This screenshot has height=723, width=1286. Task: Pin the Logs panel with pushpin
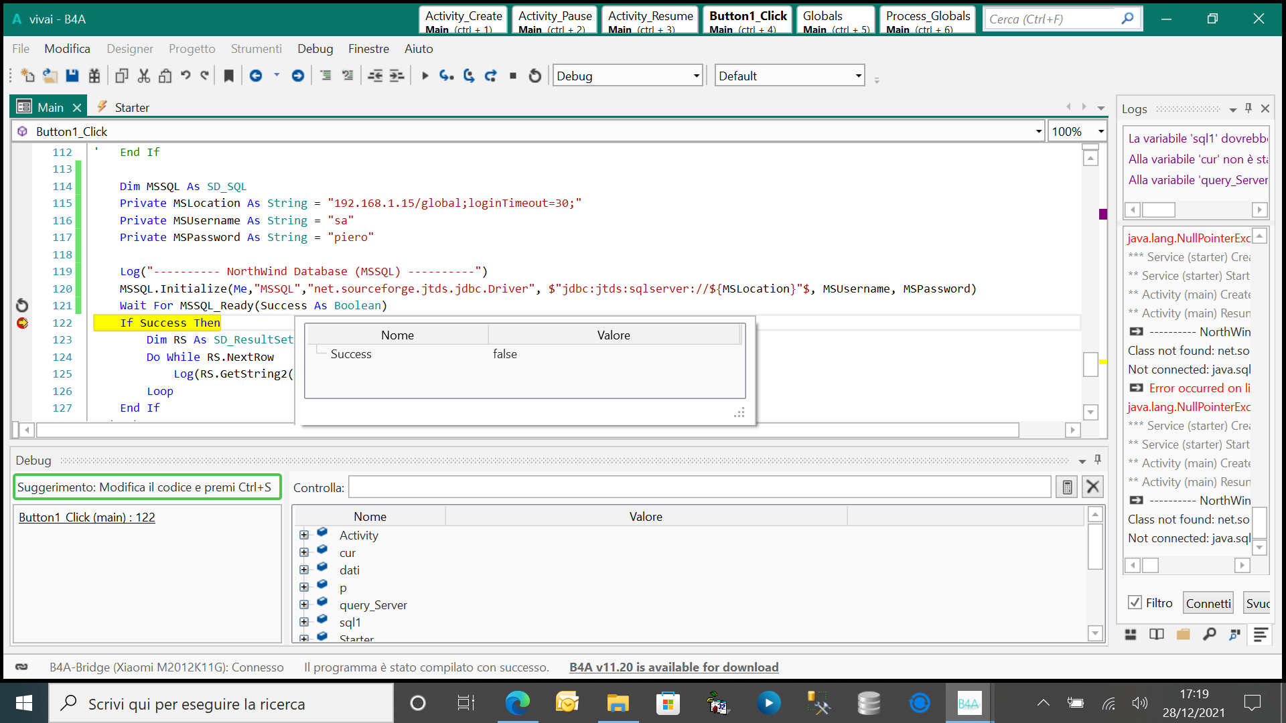click(1248, 108)
